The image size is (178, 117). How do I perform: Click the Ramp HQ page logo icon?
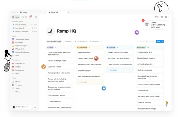[50, 31]
